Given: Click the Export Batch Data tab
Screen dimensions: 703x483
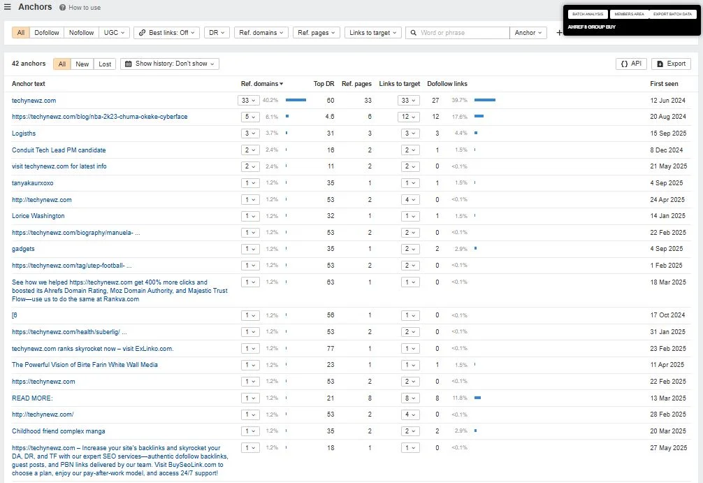Looking at the screenshot, I should pos(672,14).
